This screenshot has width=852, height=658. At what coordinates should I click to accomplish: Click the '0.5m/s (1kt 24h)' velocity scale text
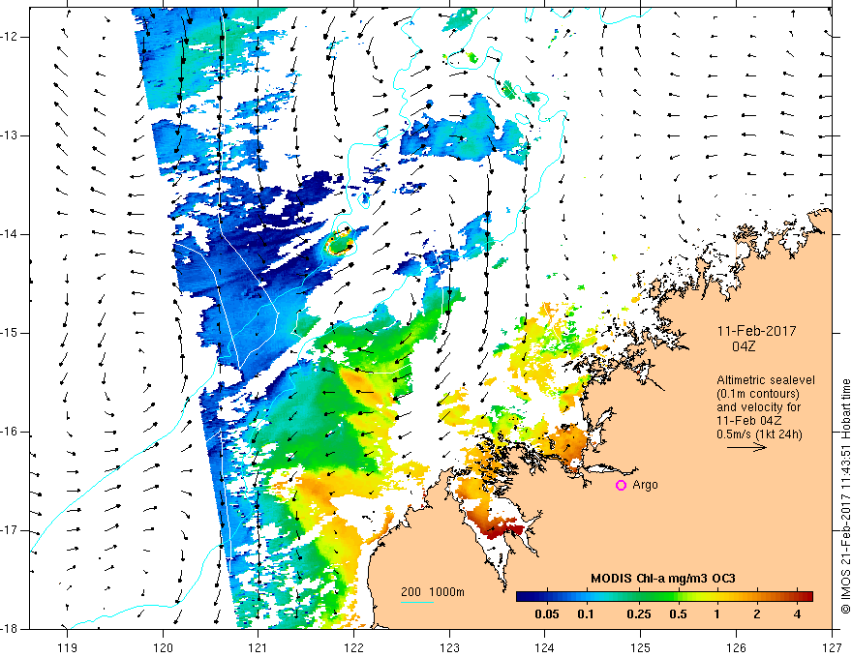point(759,434)
